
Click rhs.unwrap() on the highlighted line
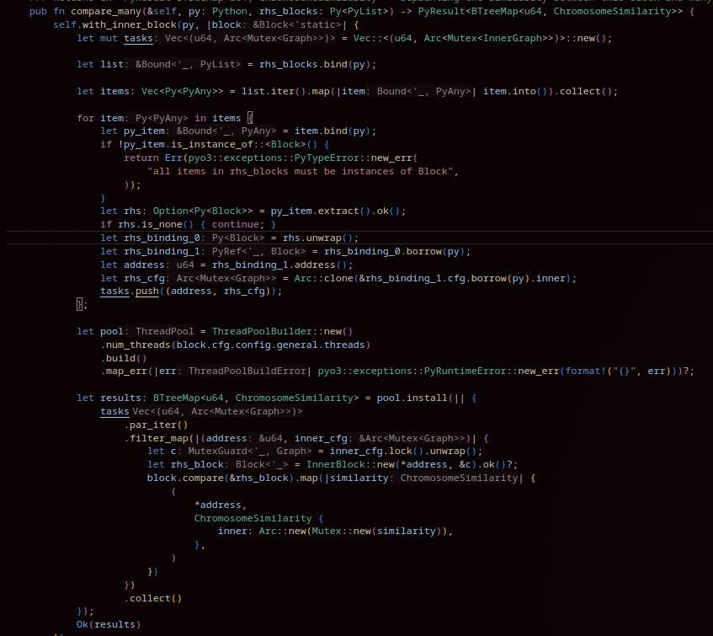point(317,238)
